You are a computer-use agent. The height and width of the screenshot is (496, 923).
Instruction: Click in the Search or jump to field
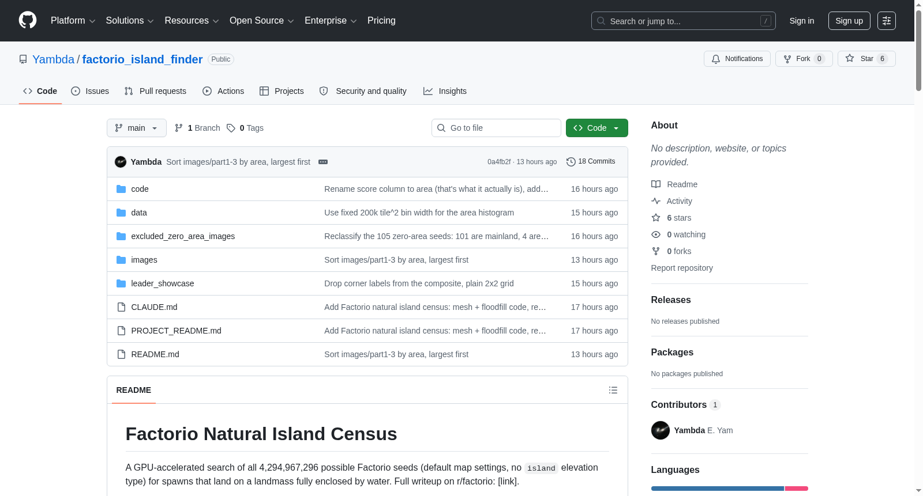(x=684, y=21)
